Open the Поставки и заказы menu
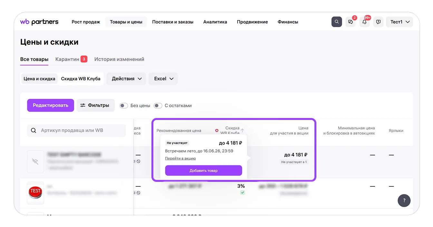 click(173, 22)
